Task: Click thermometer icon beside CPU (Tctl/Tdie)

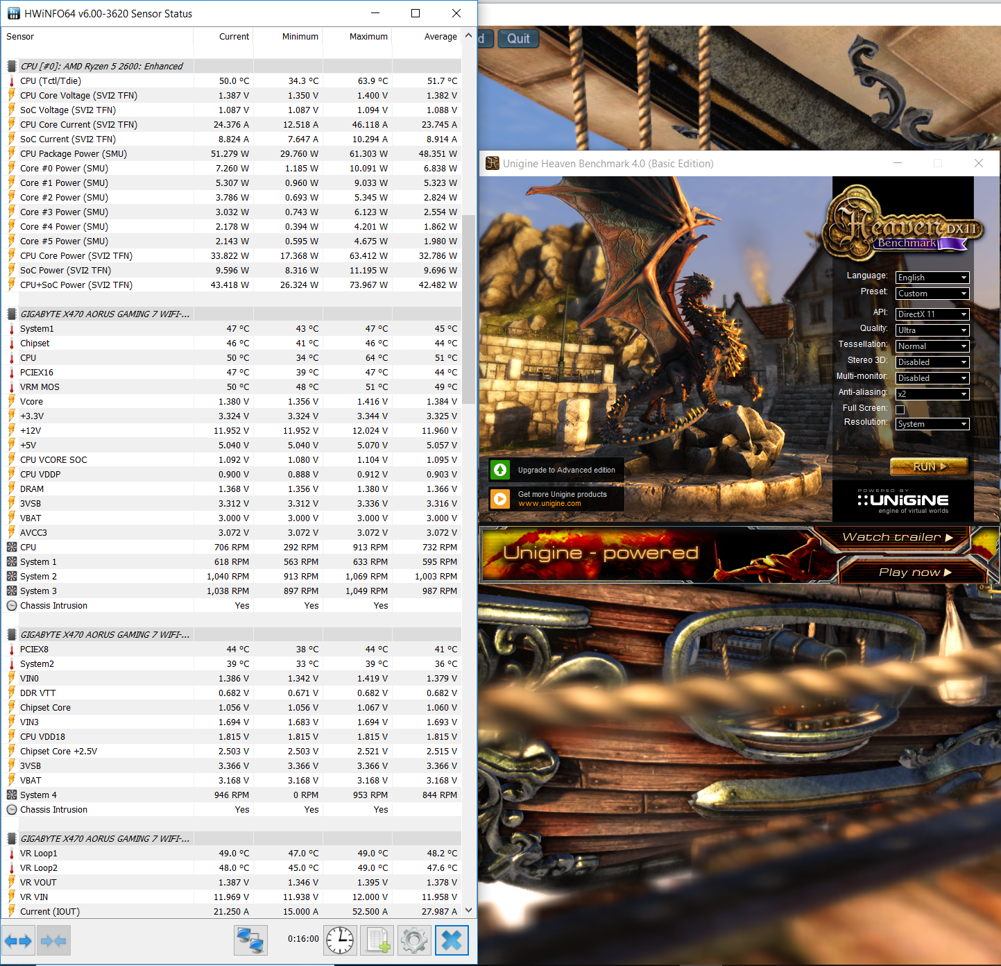Action: [12, 81]
